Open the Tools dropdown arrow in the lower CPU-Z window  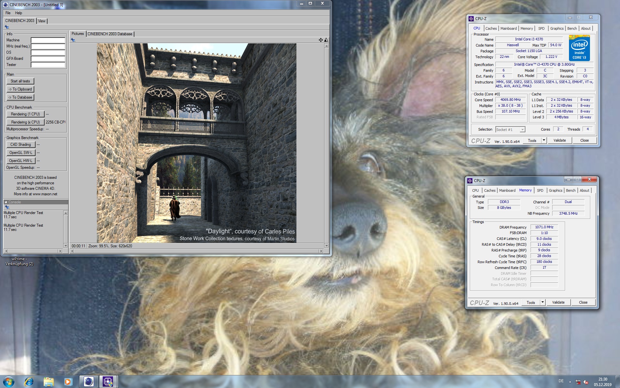tap(542, 302)
